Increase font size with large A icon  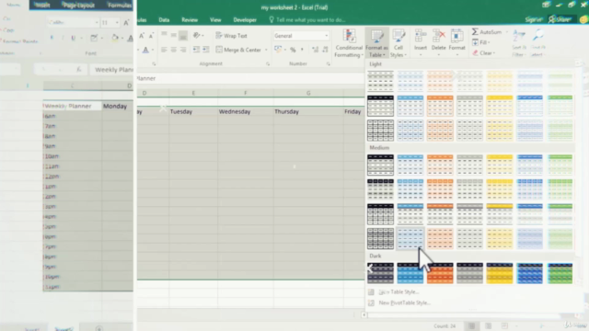pyautogui.click(x=142, y=36)
